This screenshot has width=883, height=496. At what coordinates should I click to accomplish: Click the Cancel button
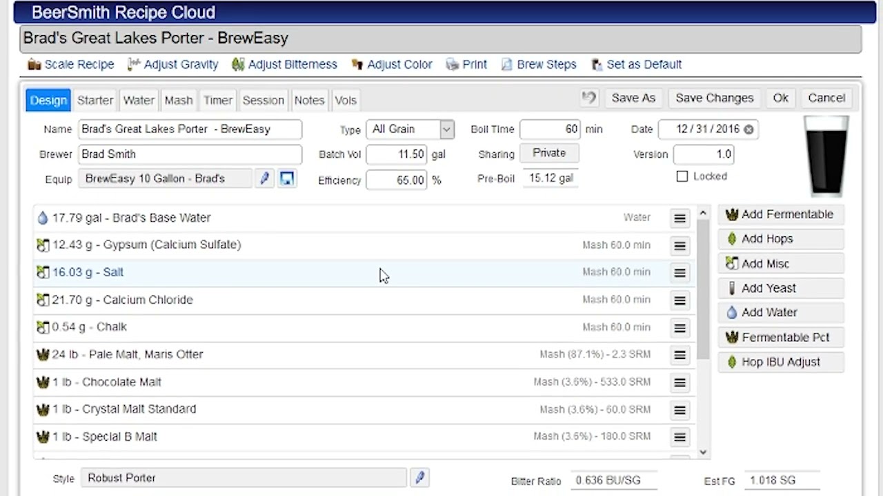click(x=826, y=98)
